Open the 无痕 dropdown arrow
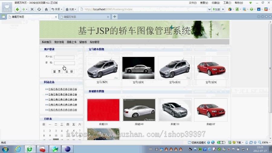The width and height of the screenshot is (272, 153). click(76, 9)
